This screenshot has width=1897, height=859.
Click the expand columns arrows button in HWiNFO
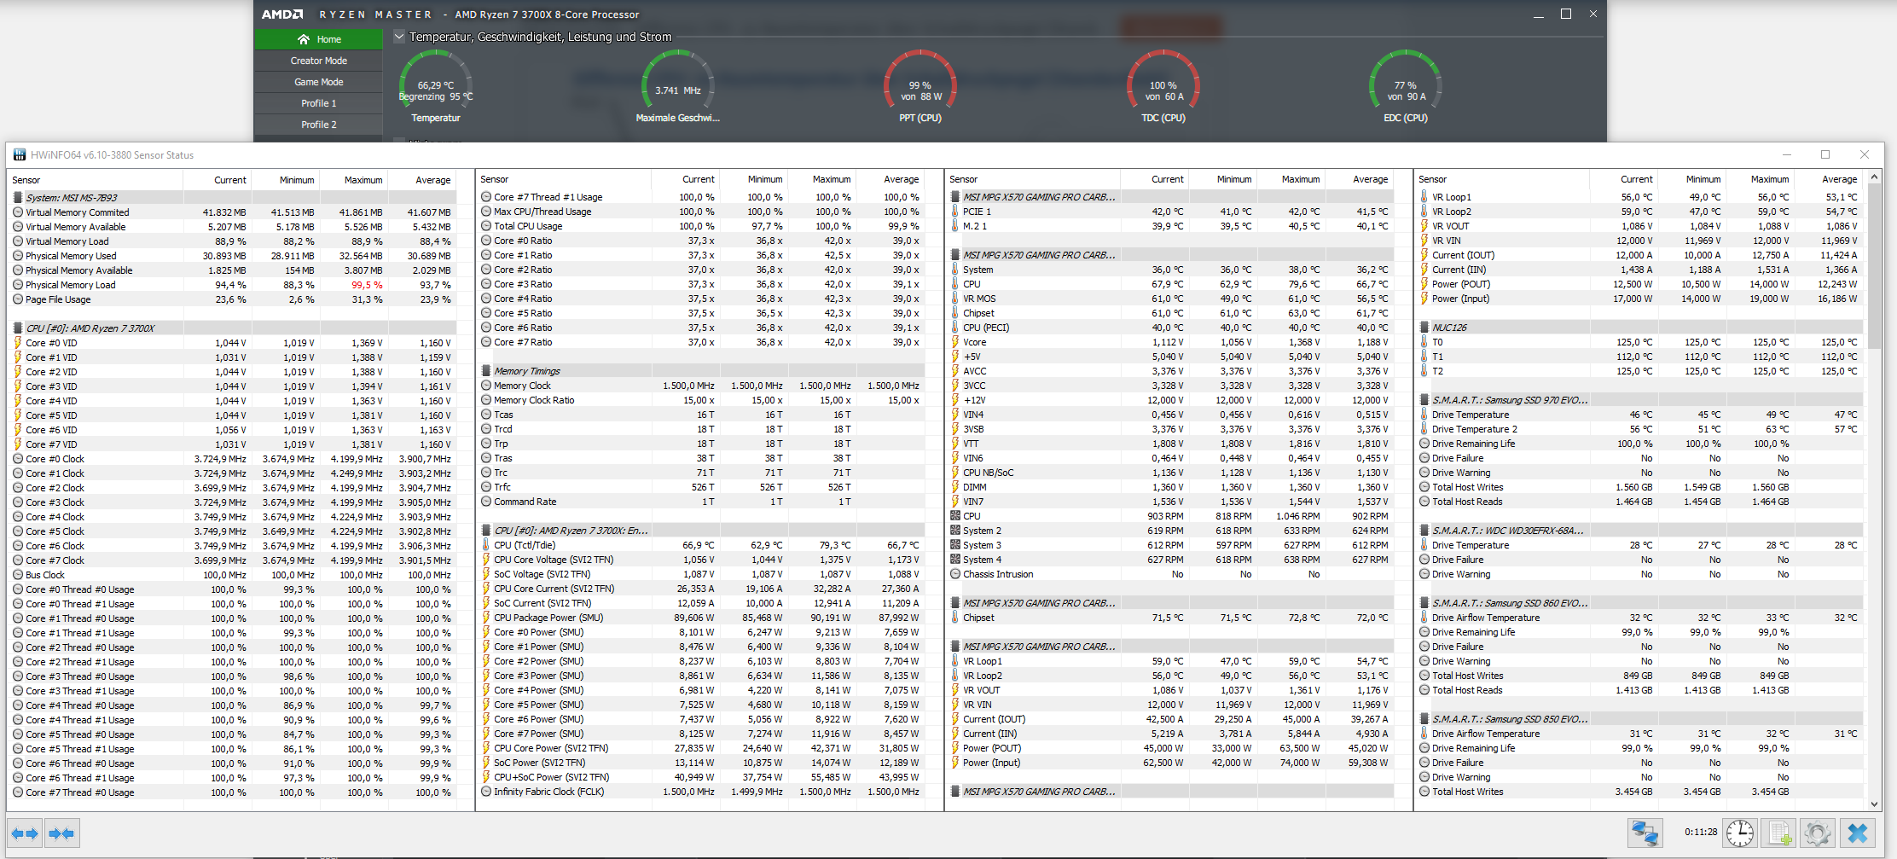(25, 833)
